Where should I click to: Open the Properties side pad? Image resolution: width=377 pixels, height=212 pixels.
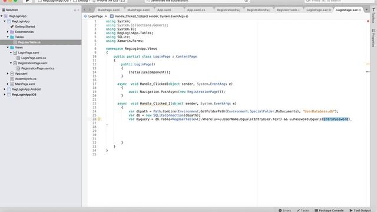coord(373,38)
